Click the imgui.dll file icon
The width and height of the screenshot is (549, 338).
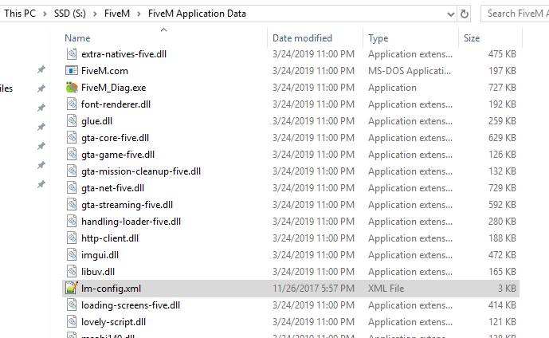72,255
